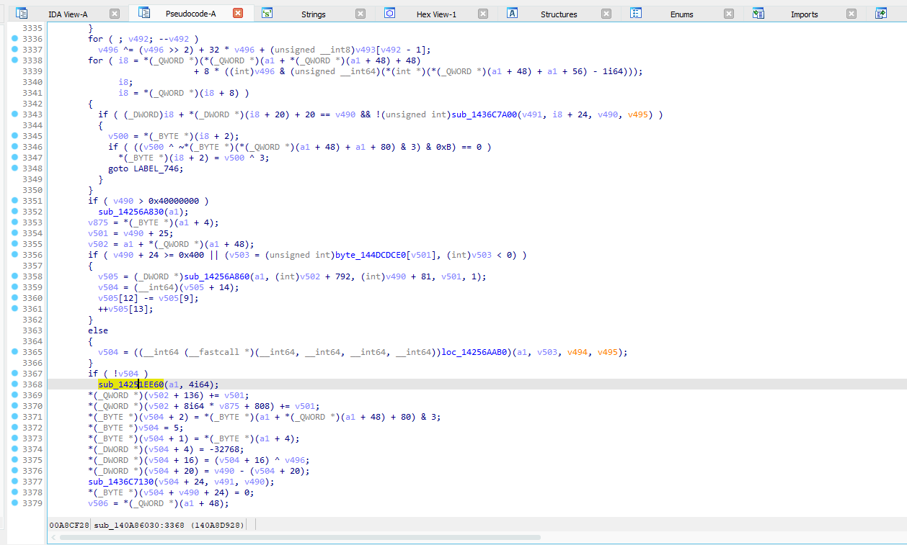Click the sub_14256A830 function name

131,212
